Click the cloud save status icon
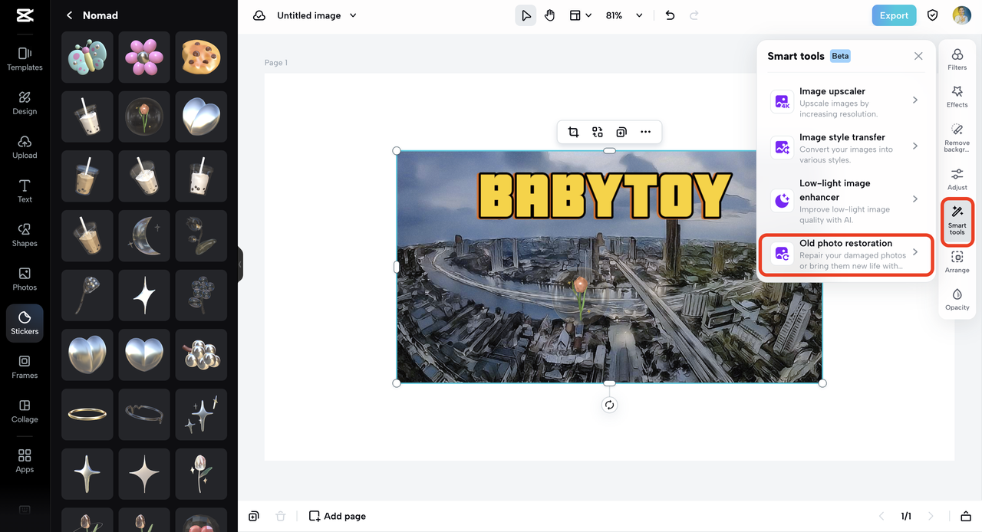Screen dimensions: 982x532 point(259,15)
